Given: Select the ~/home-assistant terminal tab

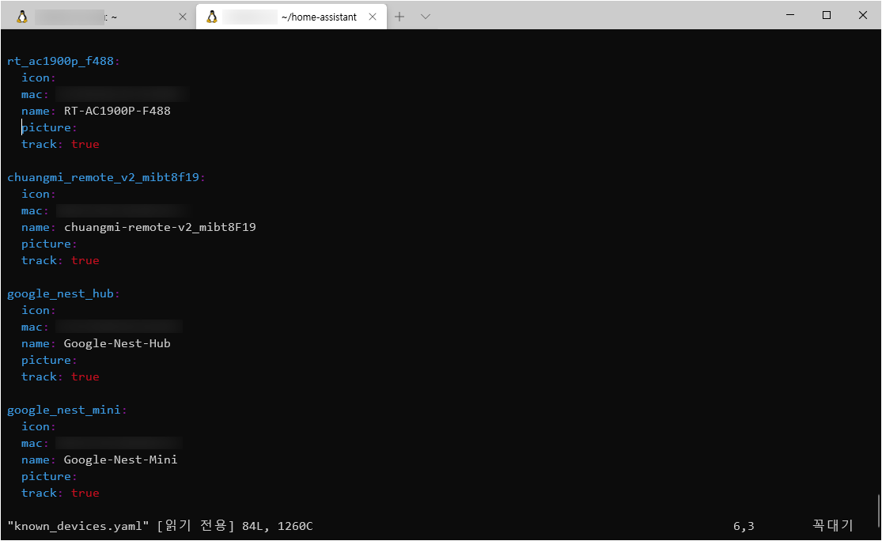Looking at the screenshot, I should [291, 17].
